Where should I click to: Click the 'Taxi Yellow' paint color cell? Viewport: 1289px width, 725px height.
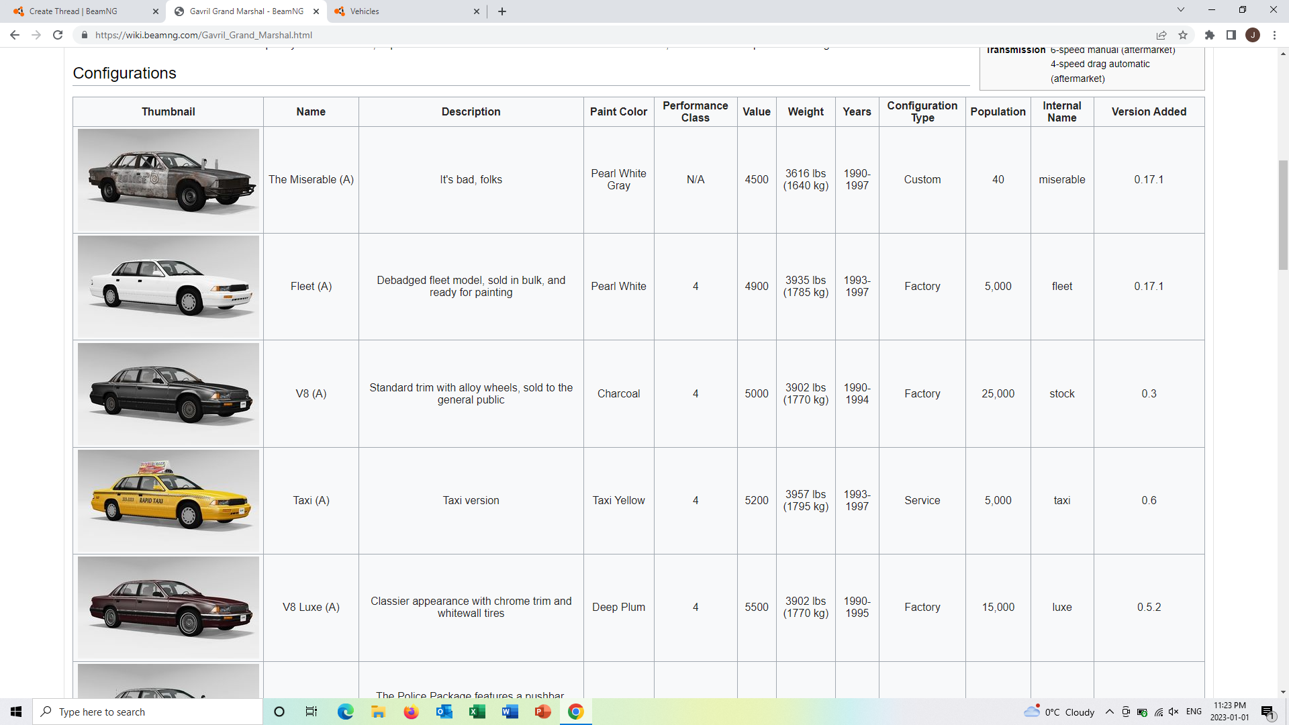[618, 501]
